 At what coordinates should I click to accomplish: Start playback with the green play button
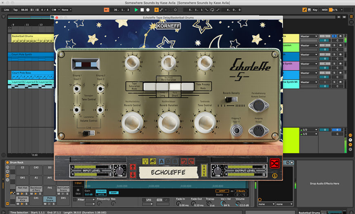click(x=136, y=10)
